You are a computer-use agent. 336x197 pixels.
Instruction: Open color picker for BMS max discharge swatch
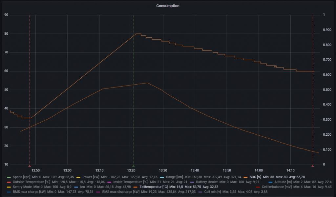[x=98, y=192]
